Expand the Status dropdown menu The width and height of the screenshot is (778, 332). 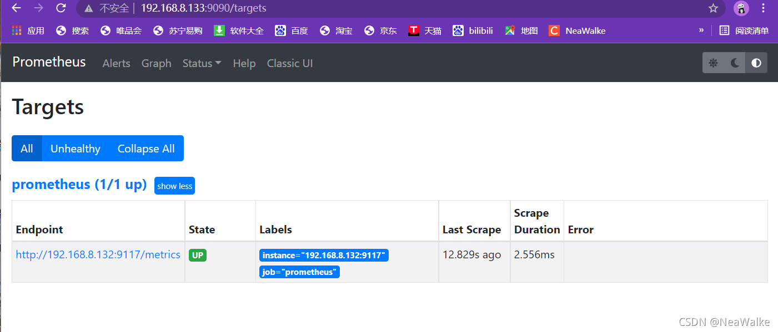[202, 63]
